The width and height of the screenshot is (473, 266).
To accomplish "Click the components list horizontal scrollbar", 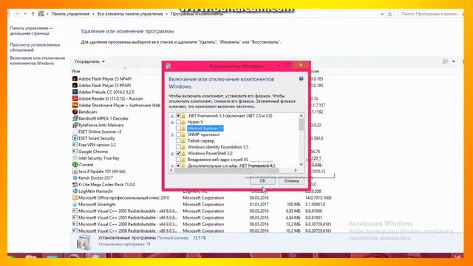I will click(x=226, y=171).
